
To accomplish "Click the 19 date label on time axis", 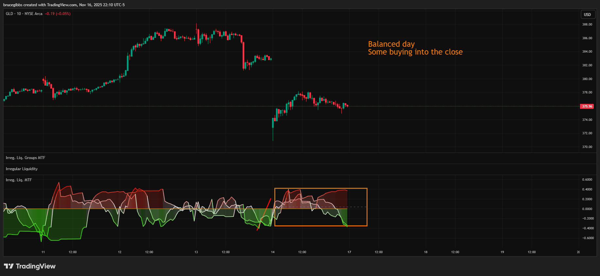I will coord(502,252).
